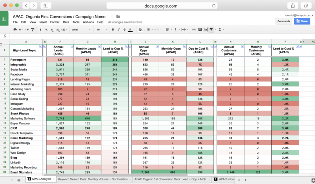
Task: Toggle the filter funnel button
Action: tap(211, 30)
